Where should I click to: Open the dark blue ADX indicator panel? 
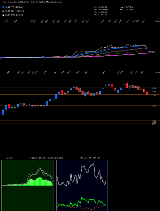click(x=82, y=185)
